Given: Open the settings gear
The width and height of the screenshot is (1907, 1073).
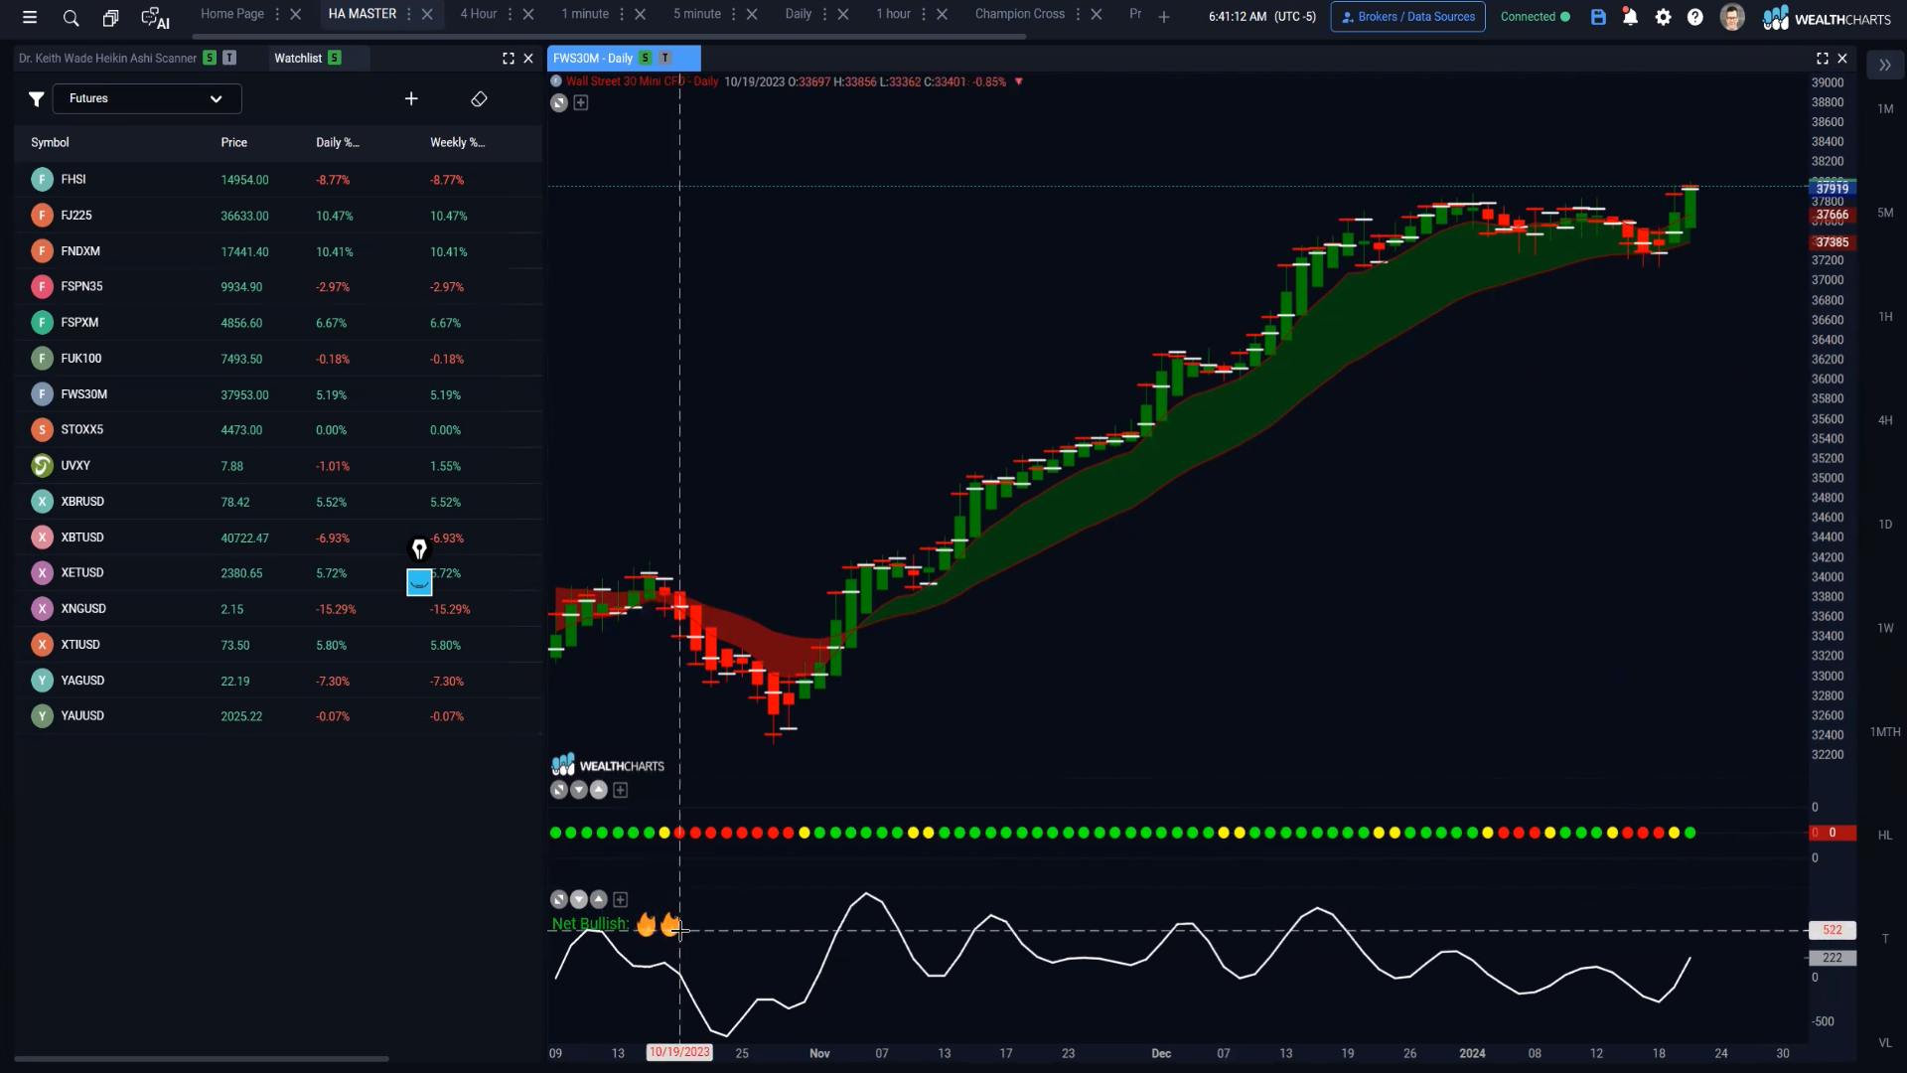Looking at the screenshot, I should (x=1663, y=17).
